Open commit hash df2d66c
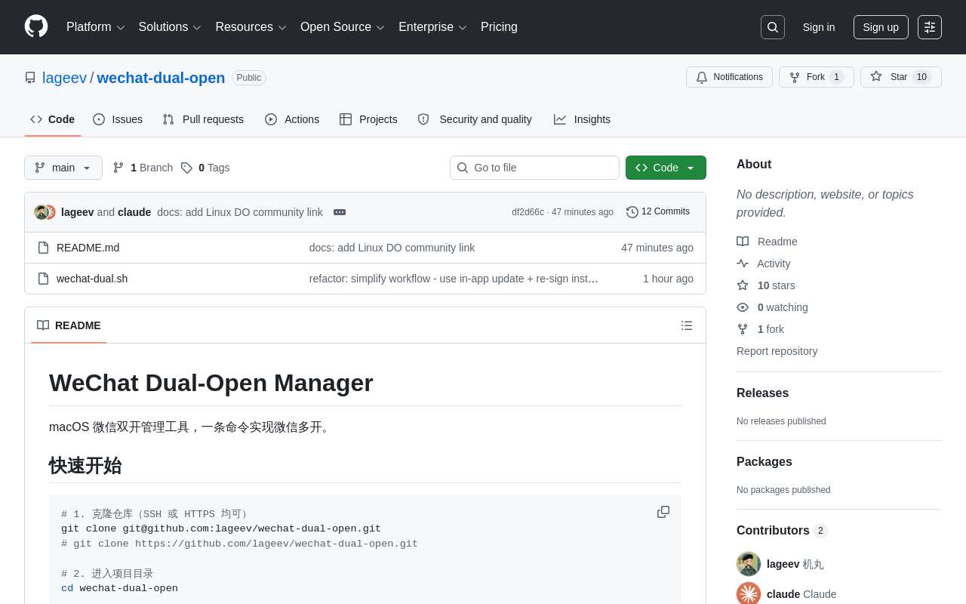The height and width of the screenshot is (604, 966). [x=528, y=212]
